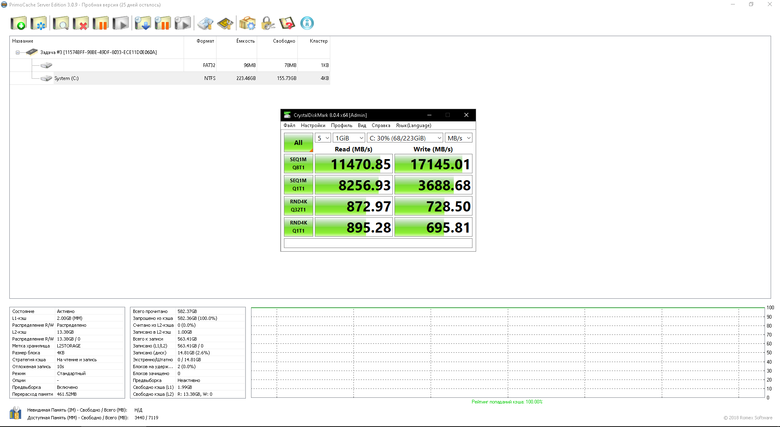
Task: Create a new cache task via green plus icon
Action: 19,23
